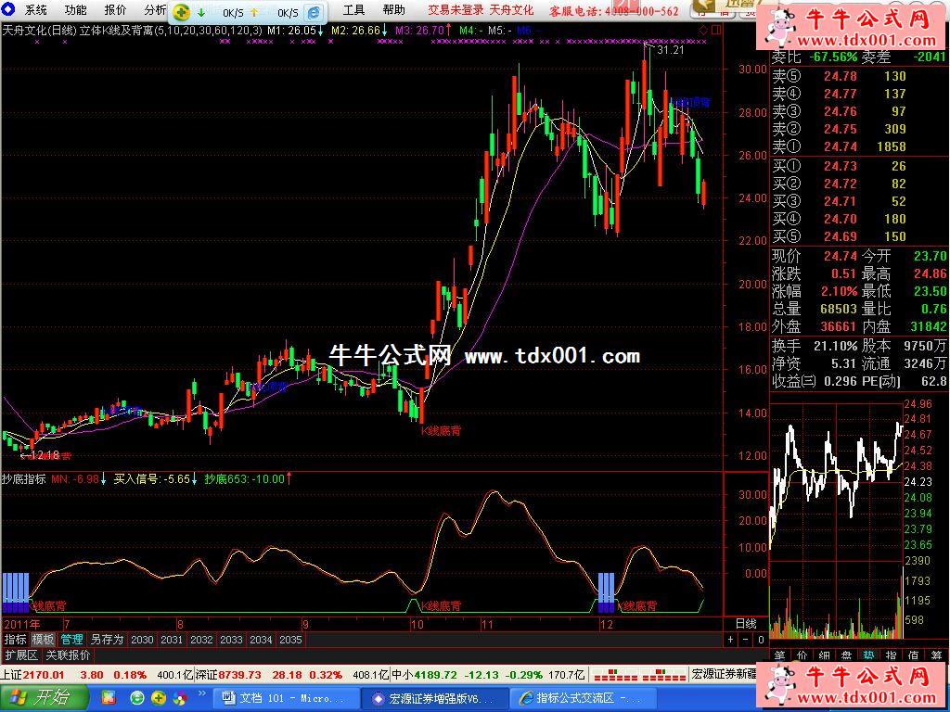Toggle the 笔 tick view tab
This screenshot has height=712, width=950.
click(779, 655)
